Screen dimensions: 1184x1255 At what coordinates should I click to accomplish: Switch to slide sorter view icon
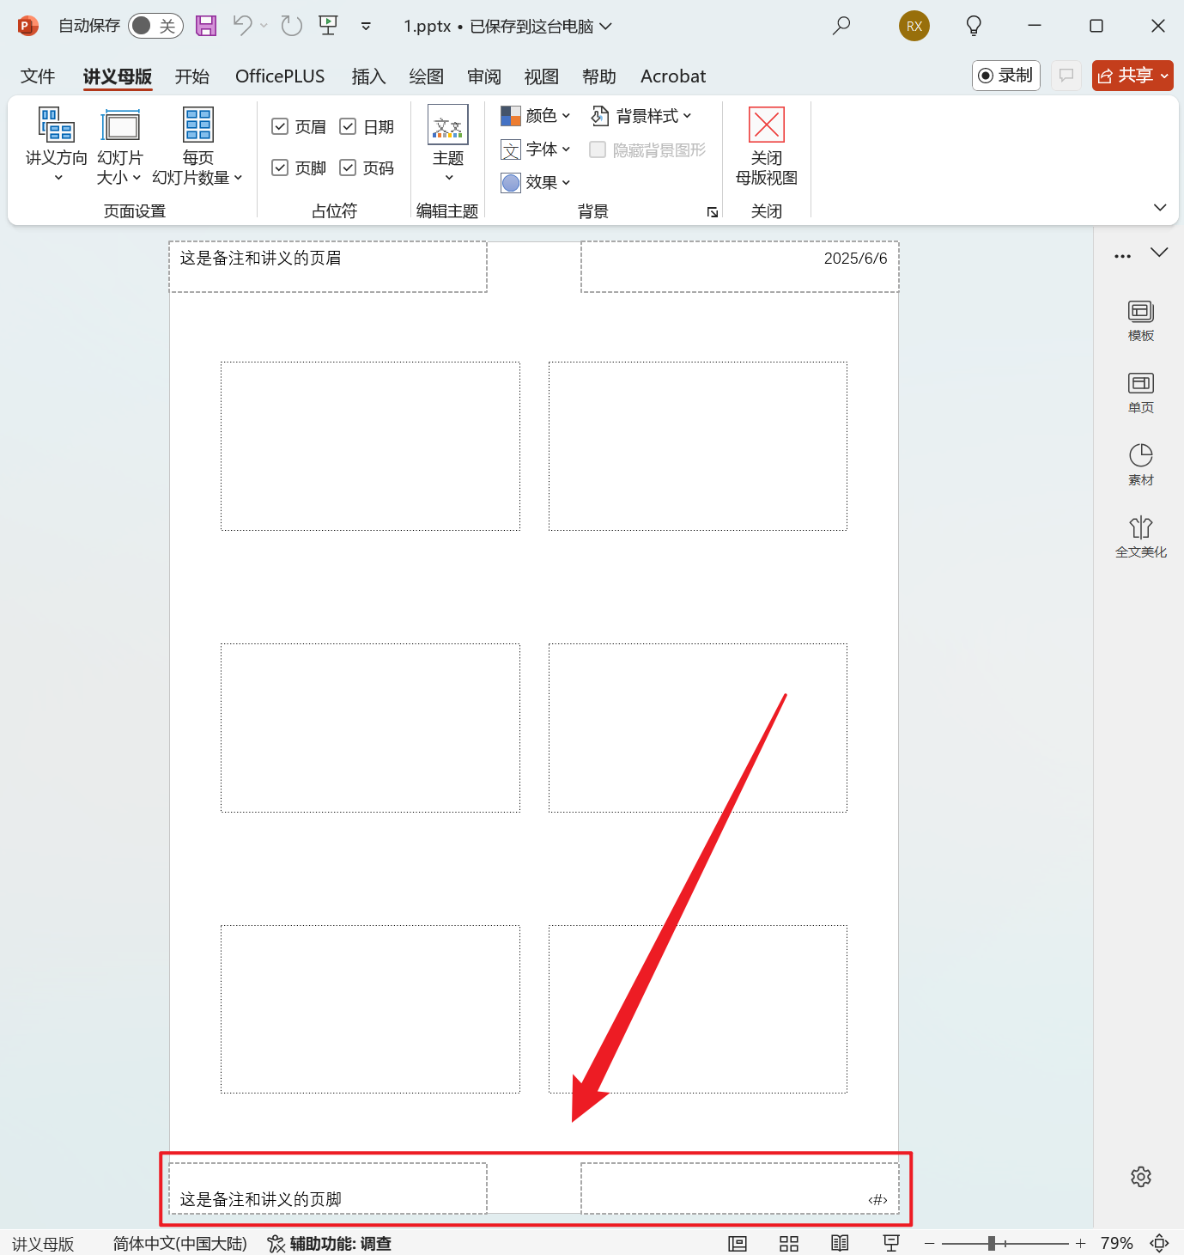(x=788, y=1243)
